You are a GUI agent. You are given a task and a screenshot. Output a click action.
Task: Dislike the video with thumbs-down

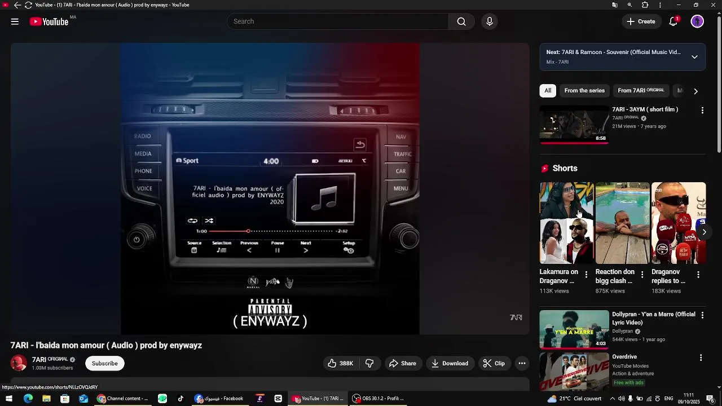370,364
